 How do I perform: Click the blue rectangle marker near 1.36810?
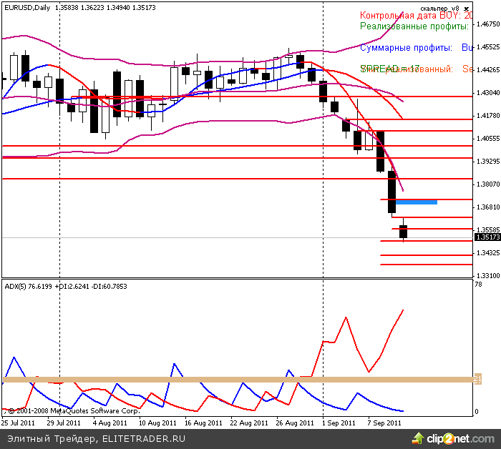pos(416,202)
